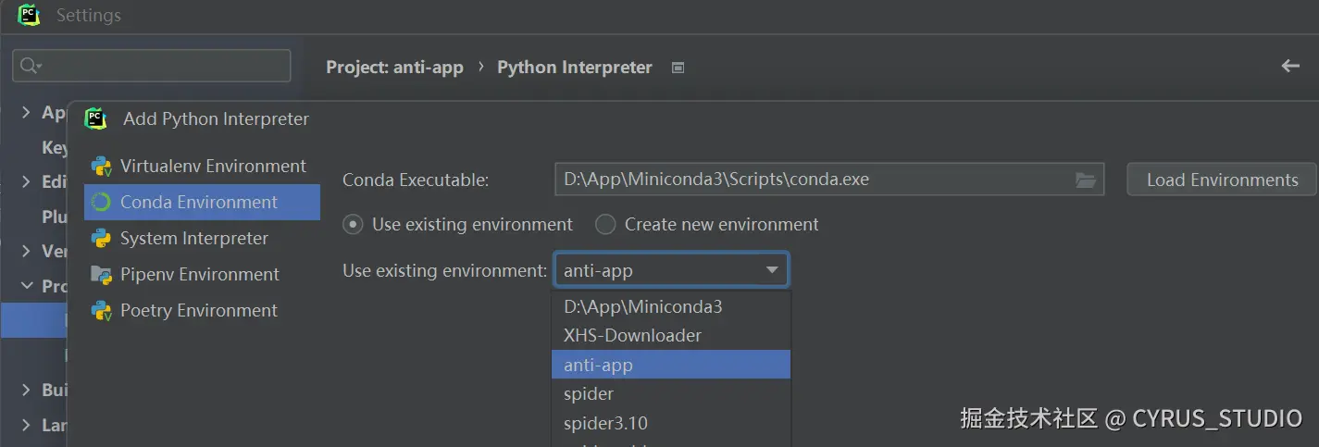
Task: Select the 'Create new environment' radio button
Action: (x=605, y=225)
